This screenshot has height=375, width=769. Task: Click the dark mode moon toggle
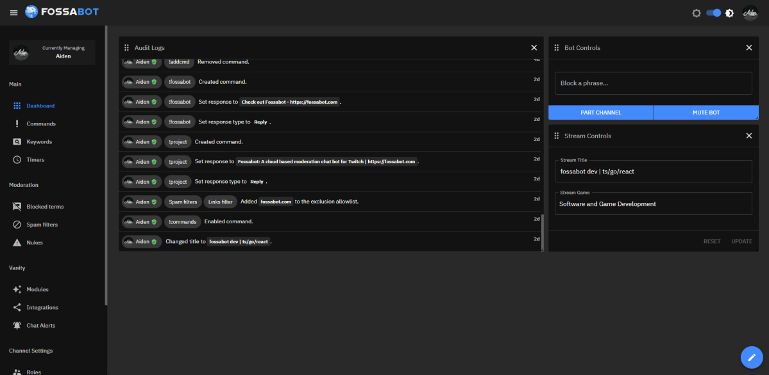tap(730, 12)
